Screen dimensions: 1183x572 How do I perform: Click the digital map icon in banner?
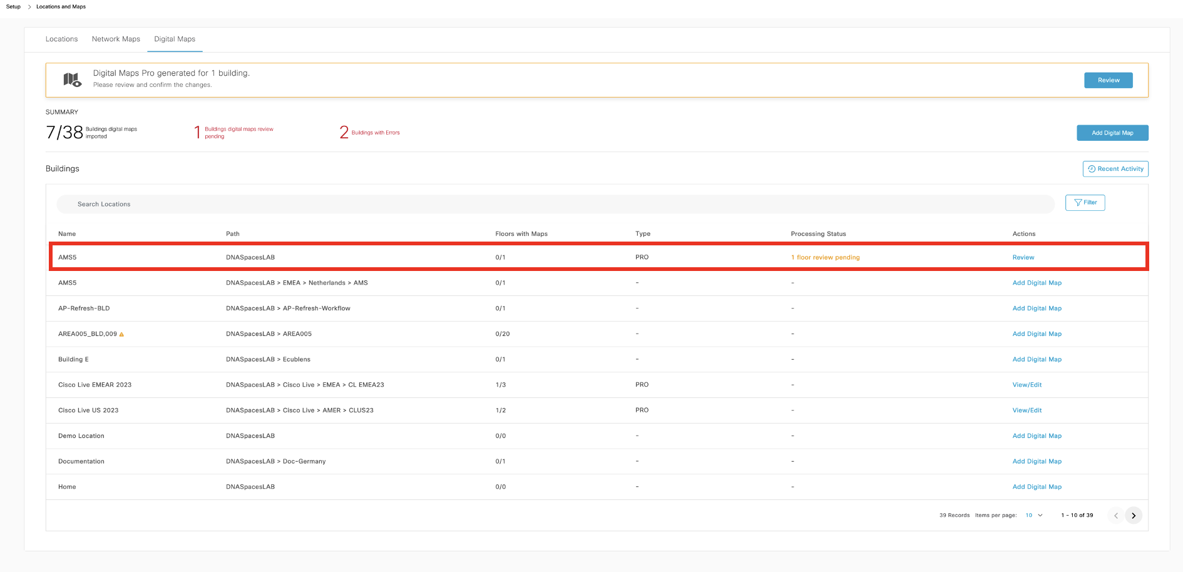pos(72,79)
